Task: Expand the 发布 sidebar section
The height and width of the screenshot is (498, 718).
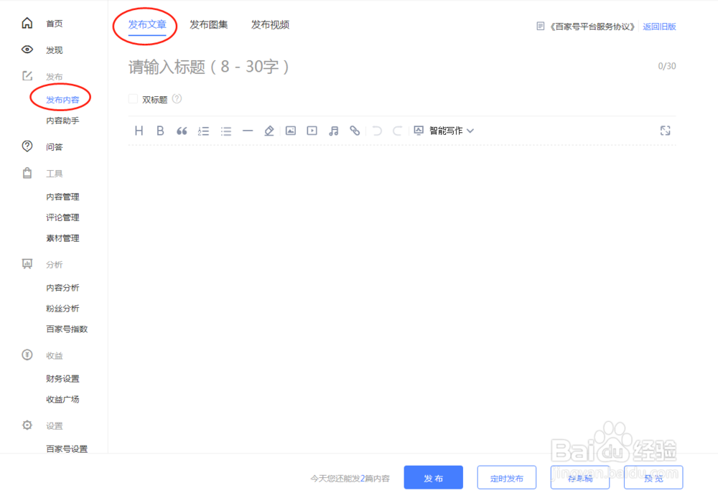Action: pyautogui.click(x=55, y=75)
